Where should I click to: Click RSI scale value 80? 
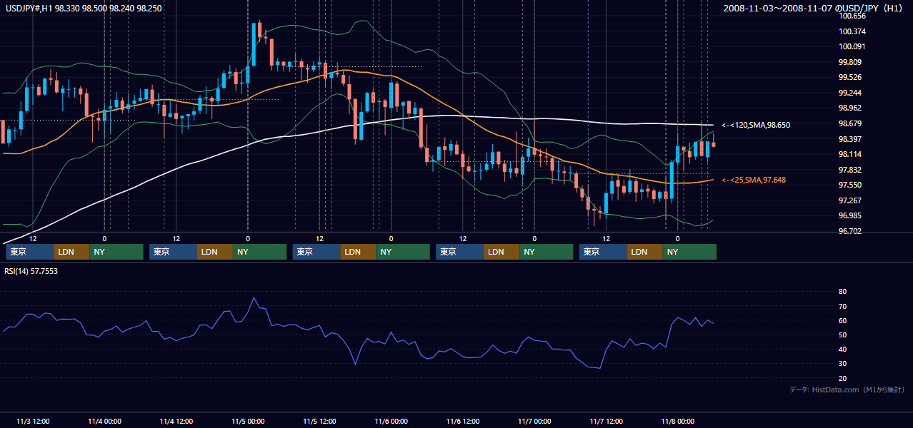843,292
